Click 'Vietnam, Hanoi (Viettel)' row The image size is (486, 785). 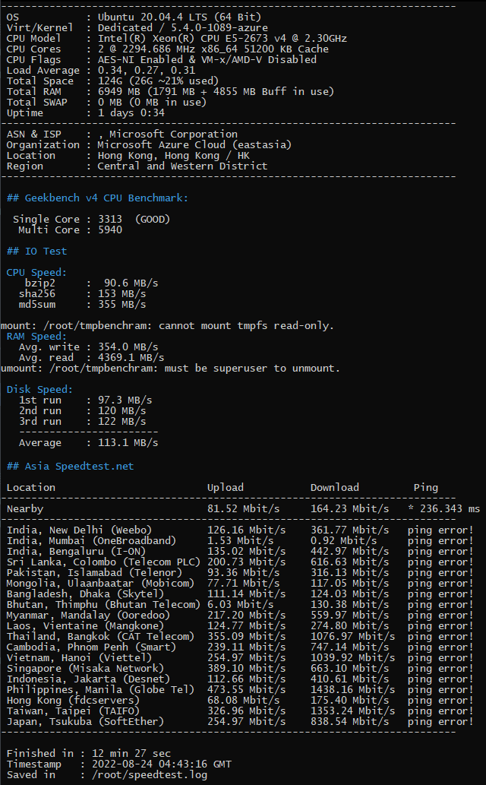[x=240, y=658]
